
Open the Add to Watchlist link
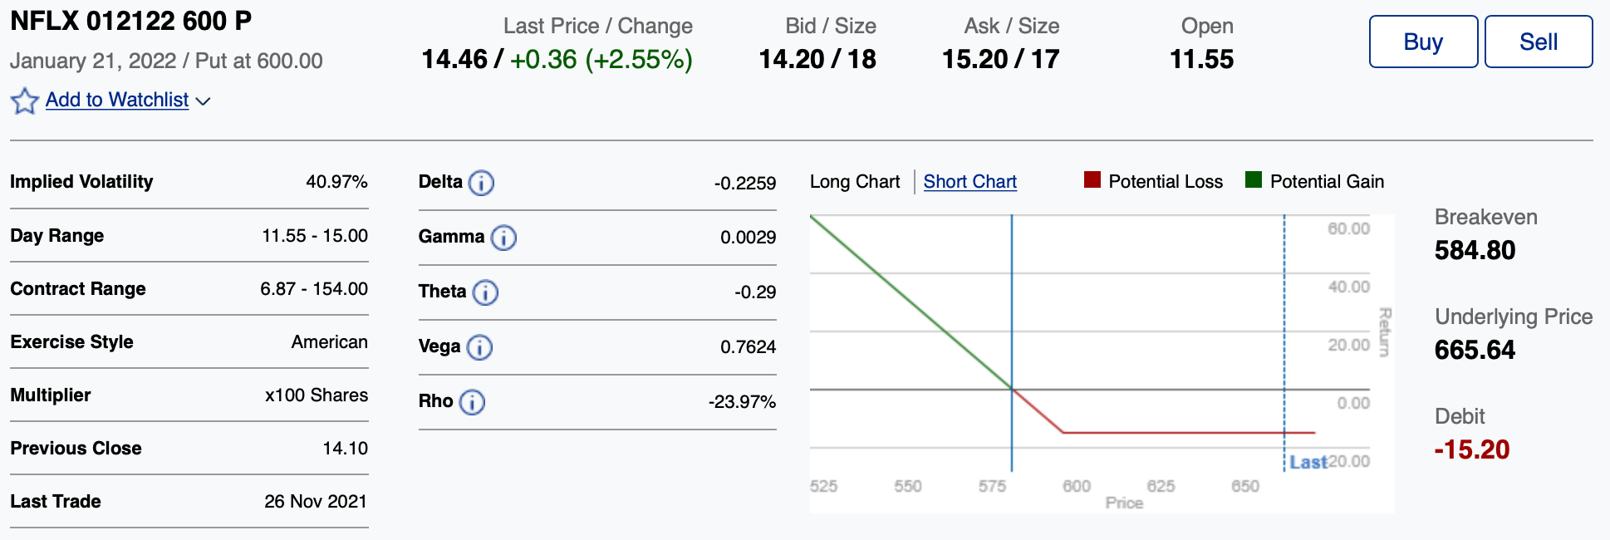(117, 100)
